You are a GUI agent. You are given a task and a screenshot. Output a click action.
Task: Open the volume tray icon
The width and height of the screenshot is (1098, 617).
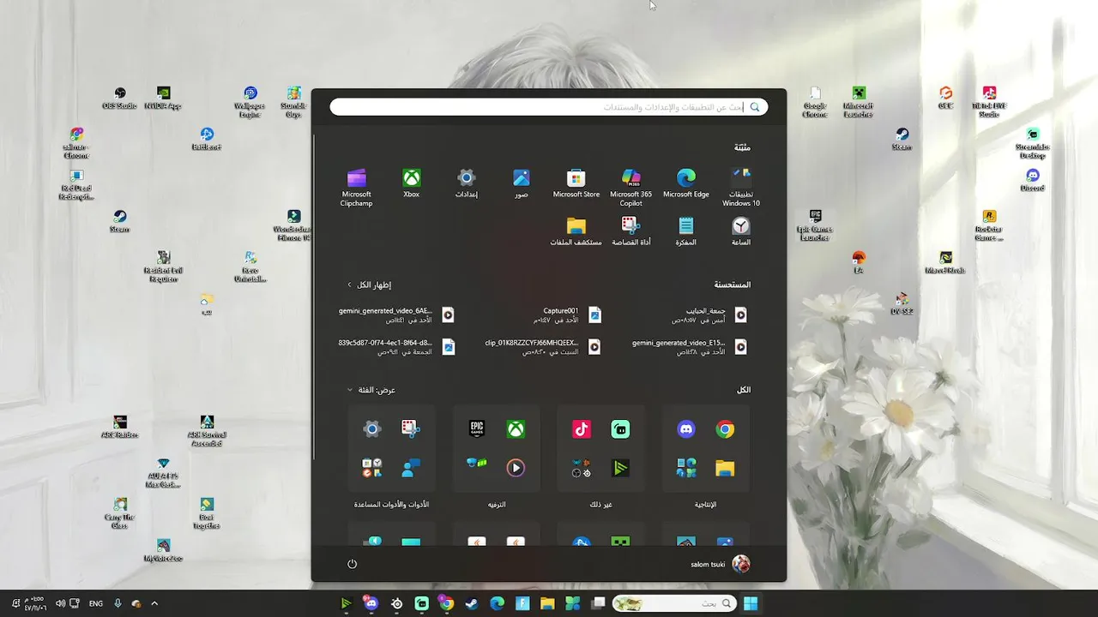(60, 603)
